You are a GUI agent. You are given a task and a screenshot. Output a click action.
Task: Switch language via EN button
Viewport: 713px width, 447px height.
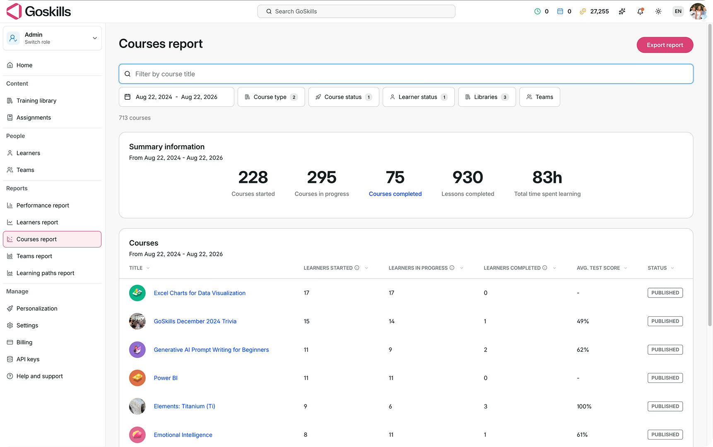pos(678,12)
